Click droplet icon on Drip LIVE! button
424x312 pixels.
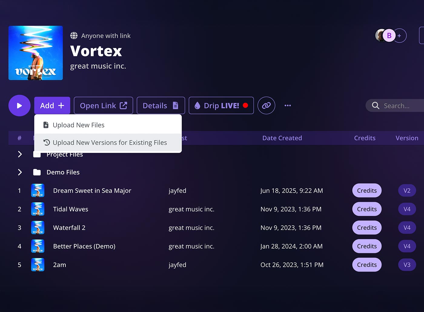(x=197, y=105)
